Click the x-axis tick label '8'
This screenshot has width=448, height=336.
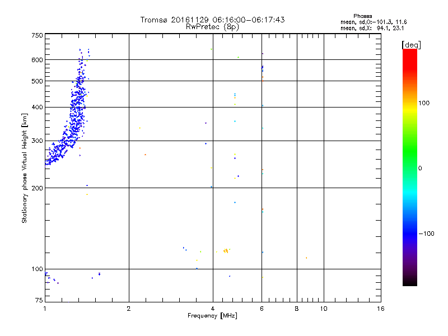click(297, 309)
